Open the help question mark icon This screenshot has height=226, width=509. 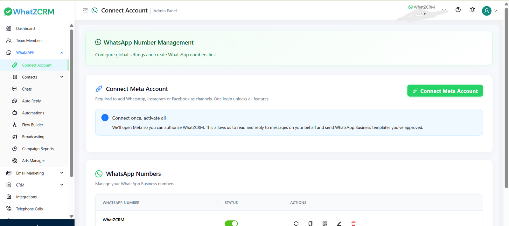(458, 10)
